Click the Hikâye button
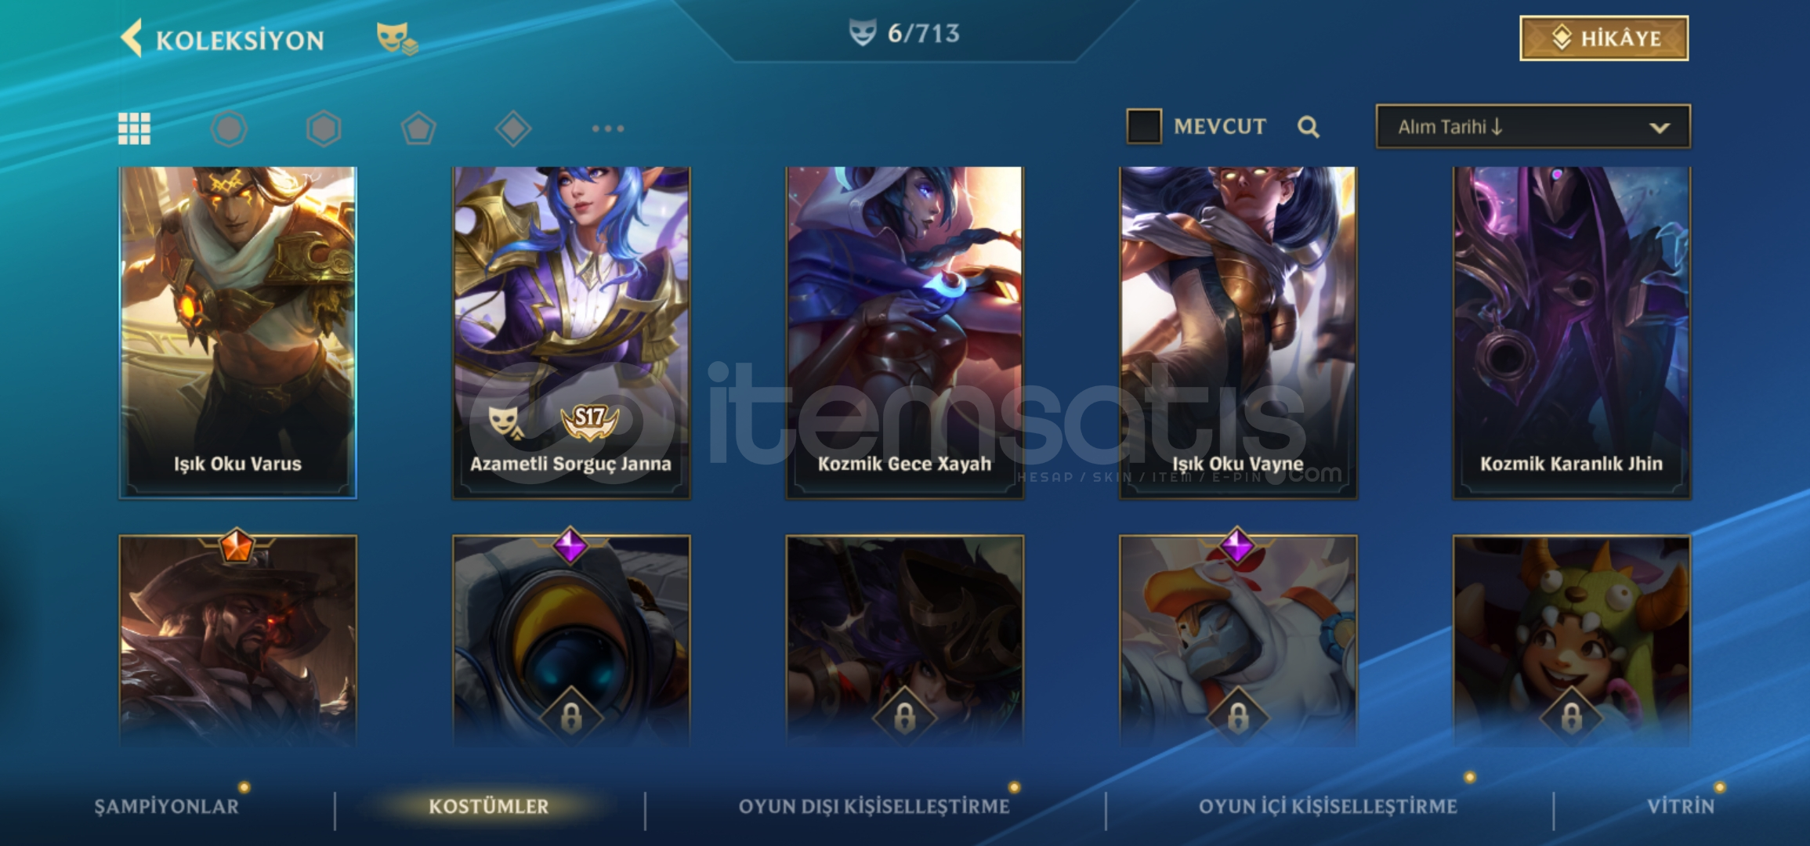Viewport: 1810px width, 846px height. (1604, 38)
